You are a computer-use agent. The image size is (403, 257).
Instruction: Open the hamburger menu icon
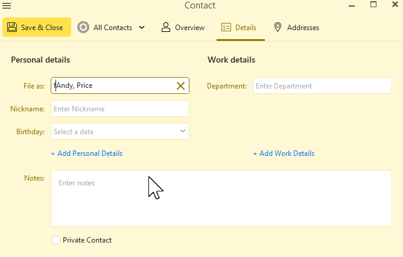pyautogui.click(x=7, y=5)
